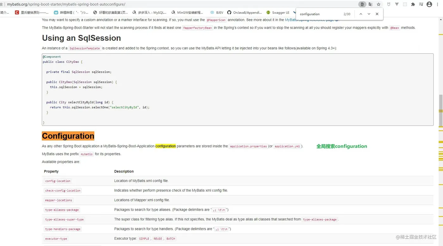
Task: Click the check-config-location property cell
Action: pos(63,190)
